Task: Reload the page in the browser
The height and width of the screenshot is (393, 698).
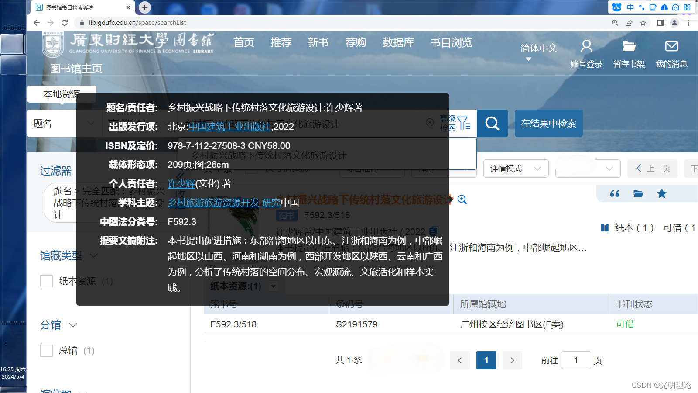Action: point(65,23)
